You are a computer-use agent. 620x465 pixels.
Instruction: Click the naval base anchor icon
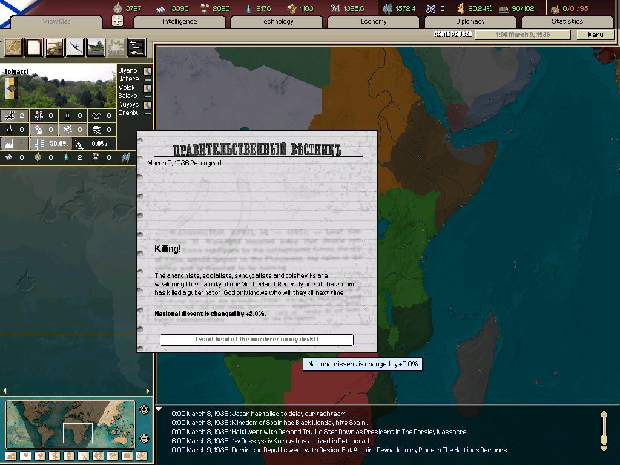(x=39, y=116)
